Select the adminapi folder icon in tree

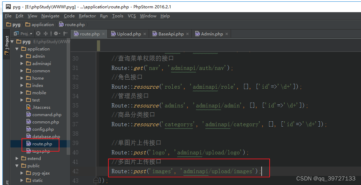point(28,63)
